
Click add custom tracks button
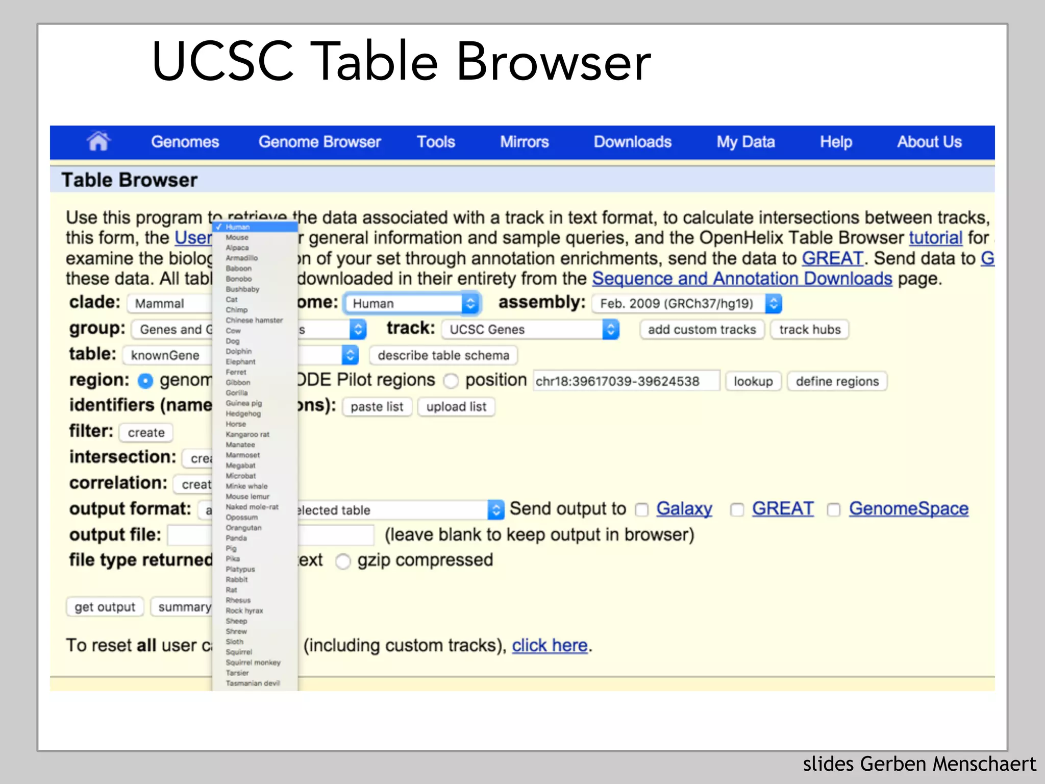click(702, 329)
